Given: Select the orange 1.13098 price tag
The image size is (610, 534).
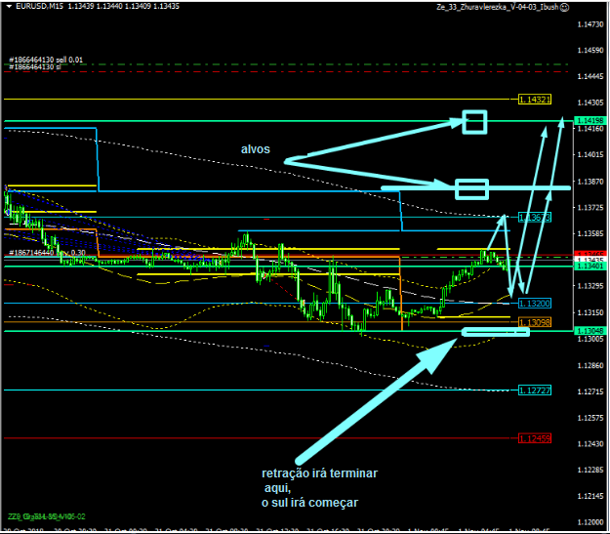Looking at the screenshot, I should (535, 322).
